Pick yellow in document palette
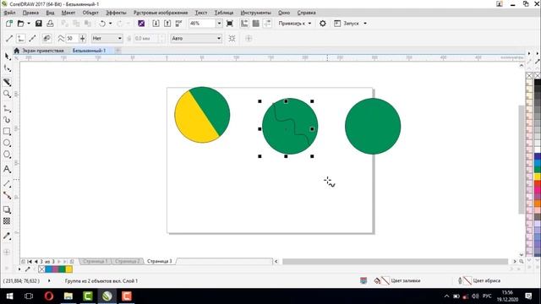The height and width of the screenshot is (304, 541). point(69,269)
